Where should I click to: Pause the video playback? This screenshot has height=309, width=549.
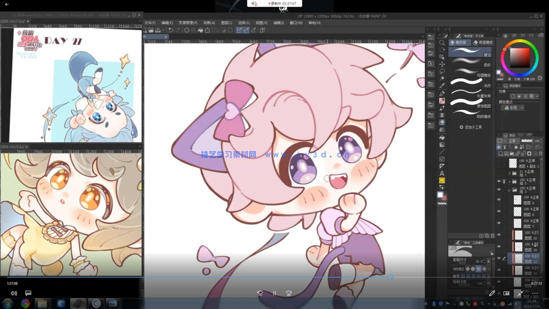(274, 293)
